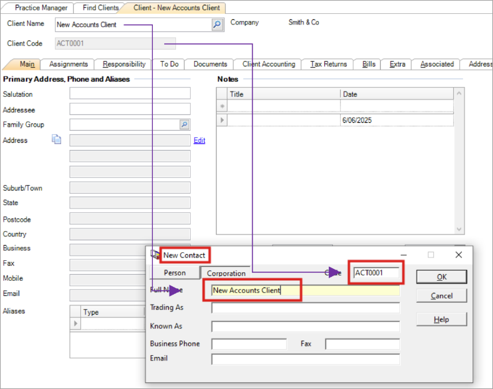Select the new-row asterisk marker in Notes

coord(222,106)
